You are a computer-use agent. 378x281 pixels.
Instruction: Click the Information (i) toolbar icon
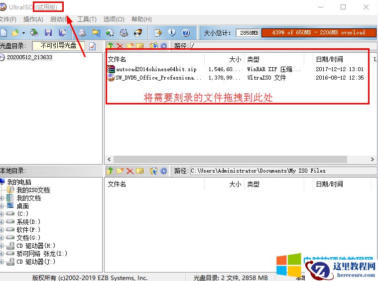(172, 32)
